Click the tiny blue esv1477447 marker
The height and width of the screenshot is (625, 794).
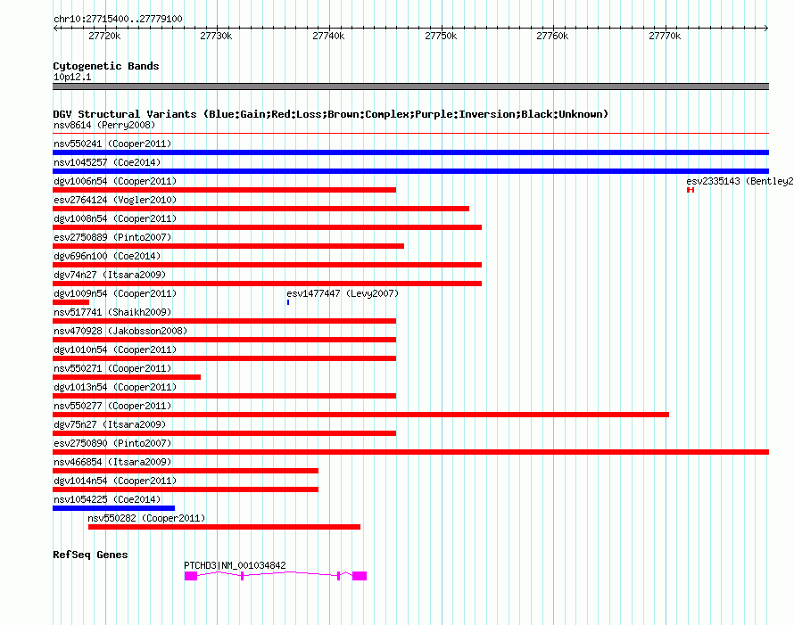(x=288, y=302)
